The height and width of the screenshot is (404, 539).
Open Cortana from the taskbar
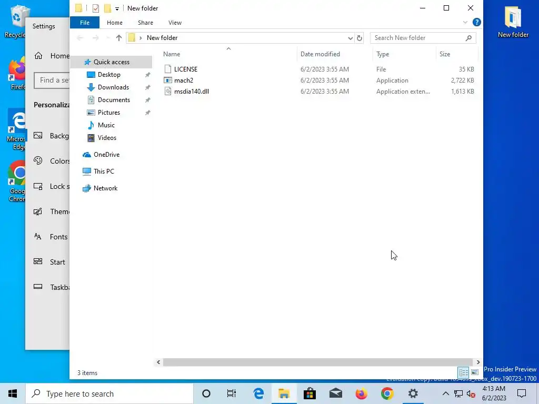click(x=206, y=393)
